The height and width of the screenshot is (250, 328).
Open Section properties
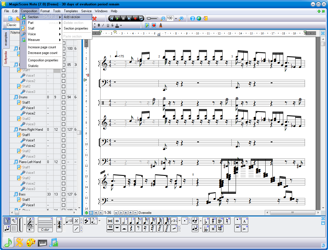77,28
